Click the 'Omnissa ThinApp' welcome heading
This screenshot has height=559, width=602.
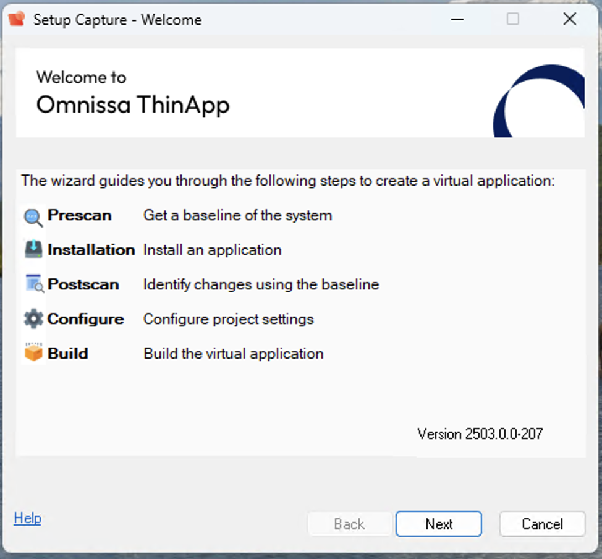point(133,105)
